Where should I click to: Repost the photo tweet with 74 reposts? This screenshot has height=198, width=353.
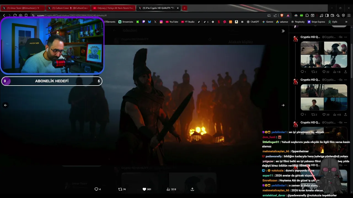coord(122,189)
